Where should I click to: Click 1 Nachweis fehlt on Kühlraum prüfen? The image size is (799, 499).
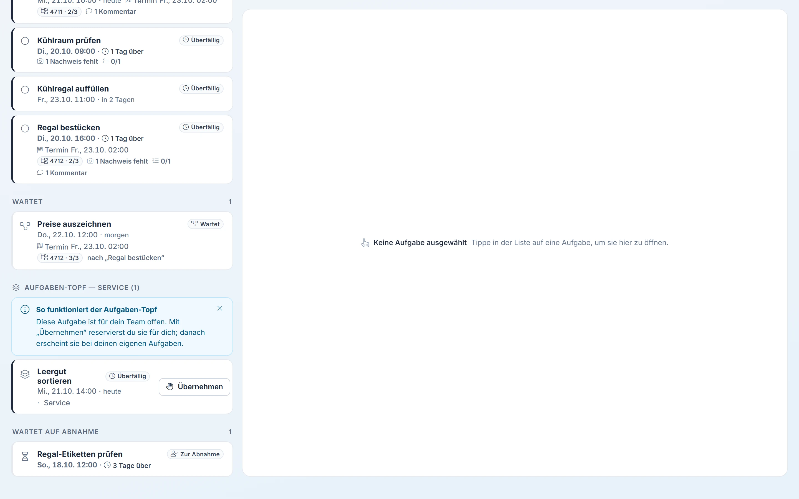pyautogui.click(x=68, y=61)
